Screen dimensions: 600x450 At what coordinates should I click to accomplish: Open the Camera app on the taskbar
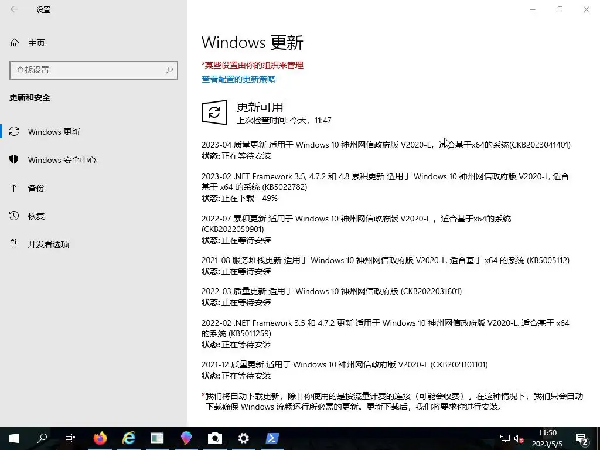coord(214,438)
